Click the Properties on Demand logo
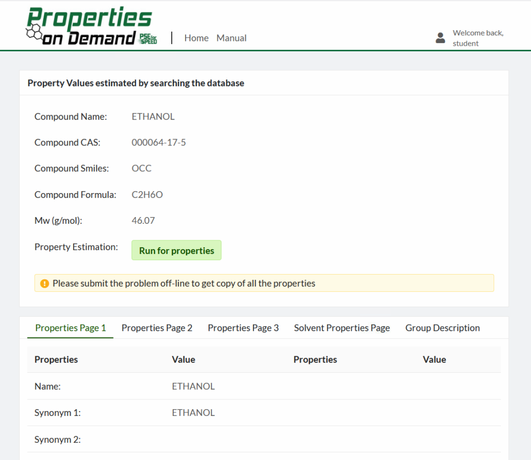Image resolution: width=531 pixels, height=460 pixels. pyautogui.click(x=91, y=26)
